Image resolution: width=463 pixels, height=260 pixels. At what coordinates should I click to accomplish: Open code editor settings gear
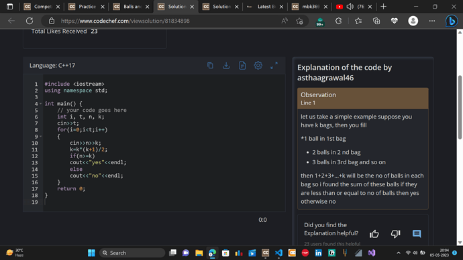(x=258, y=66)
